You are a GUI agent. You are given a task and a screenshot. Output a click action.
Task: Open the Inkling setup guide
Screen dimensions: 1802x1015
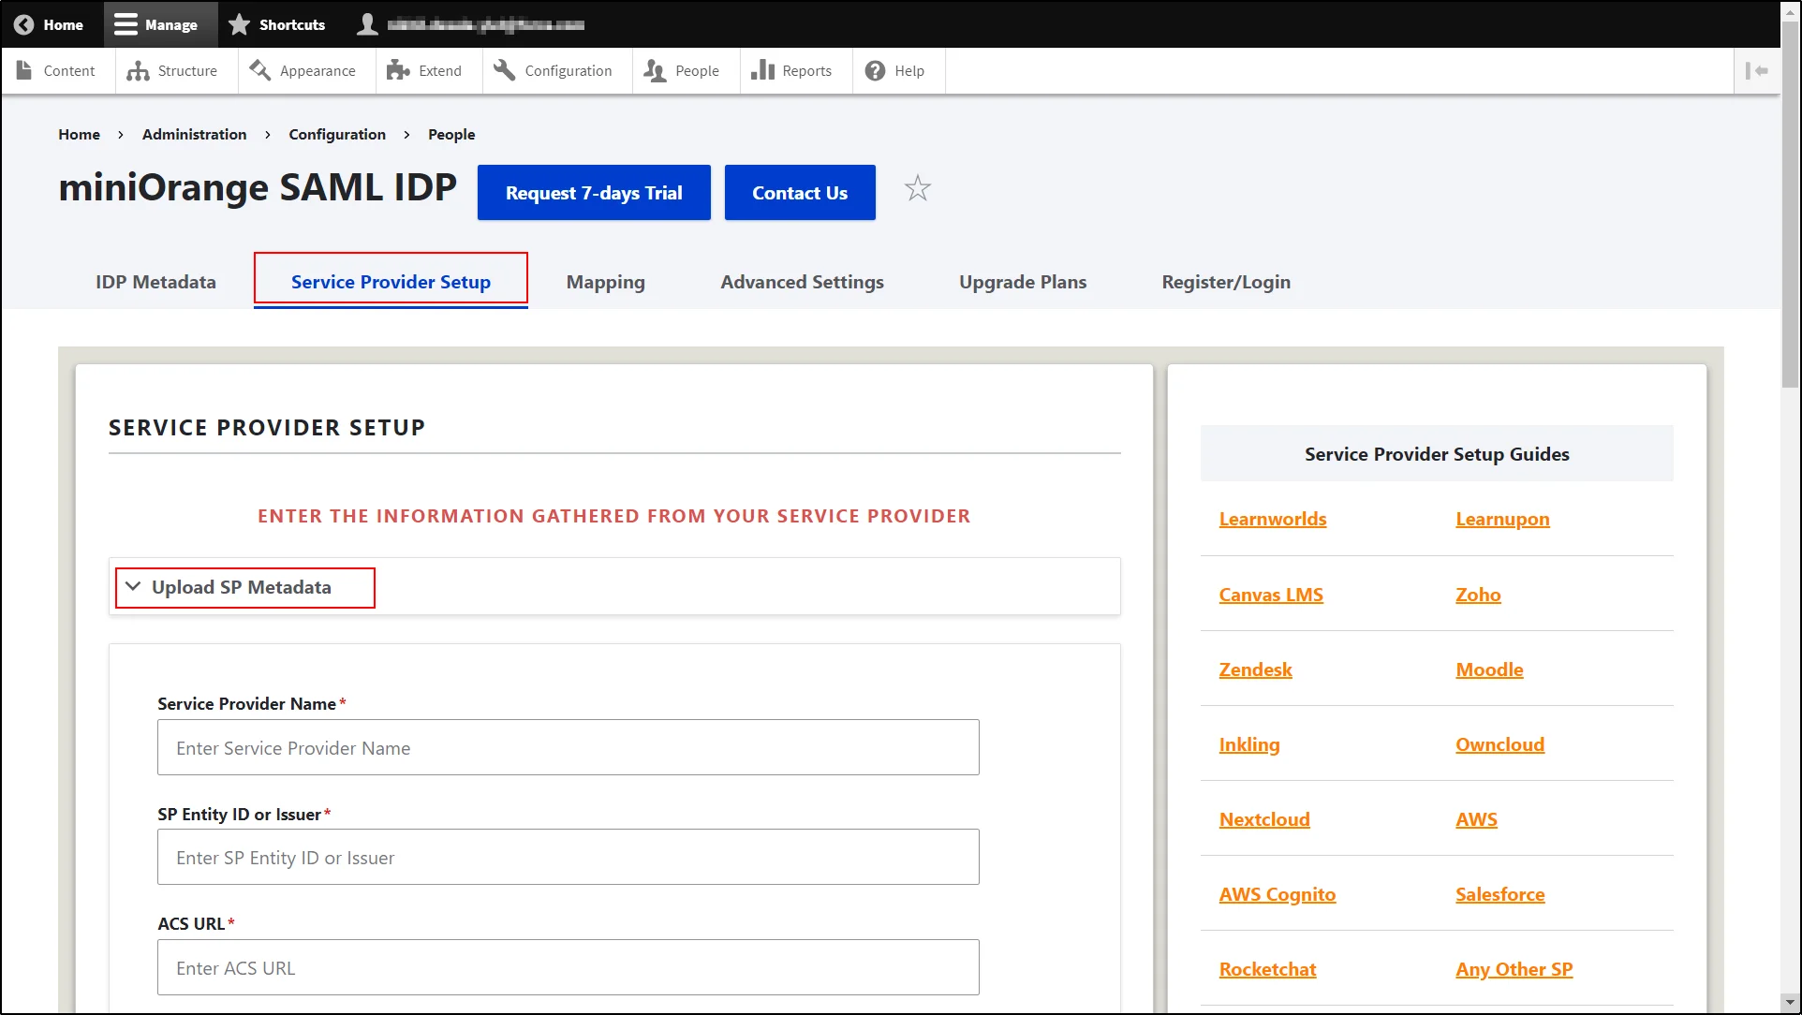[x=1249, y=744]
